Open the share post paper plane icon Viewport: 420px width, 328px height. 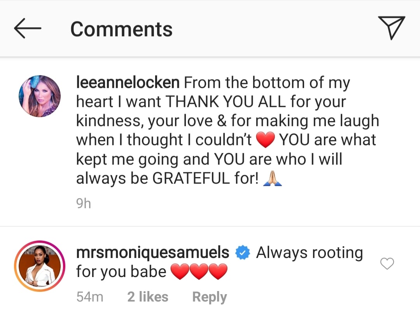coord(392,27)
